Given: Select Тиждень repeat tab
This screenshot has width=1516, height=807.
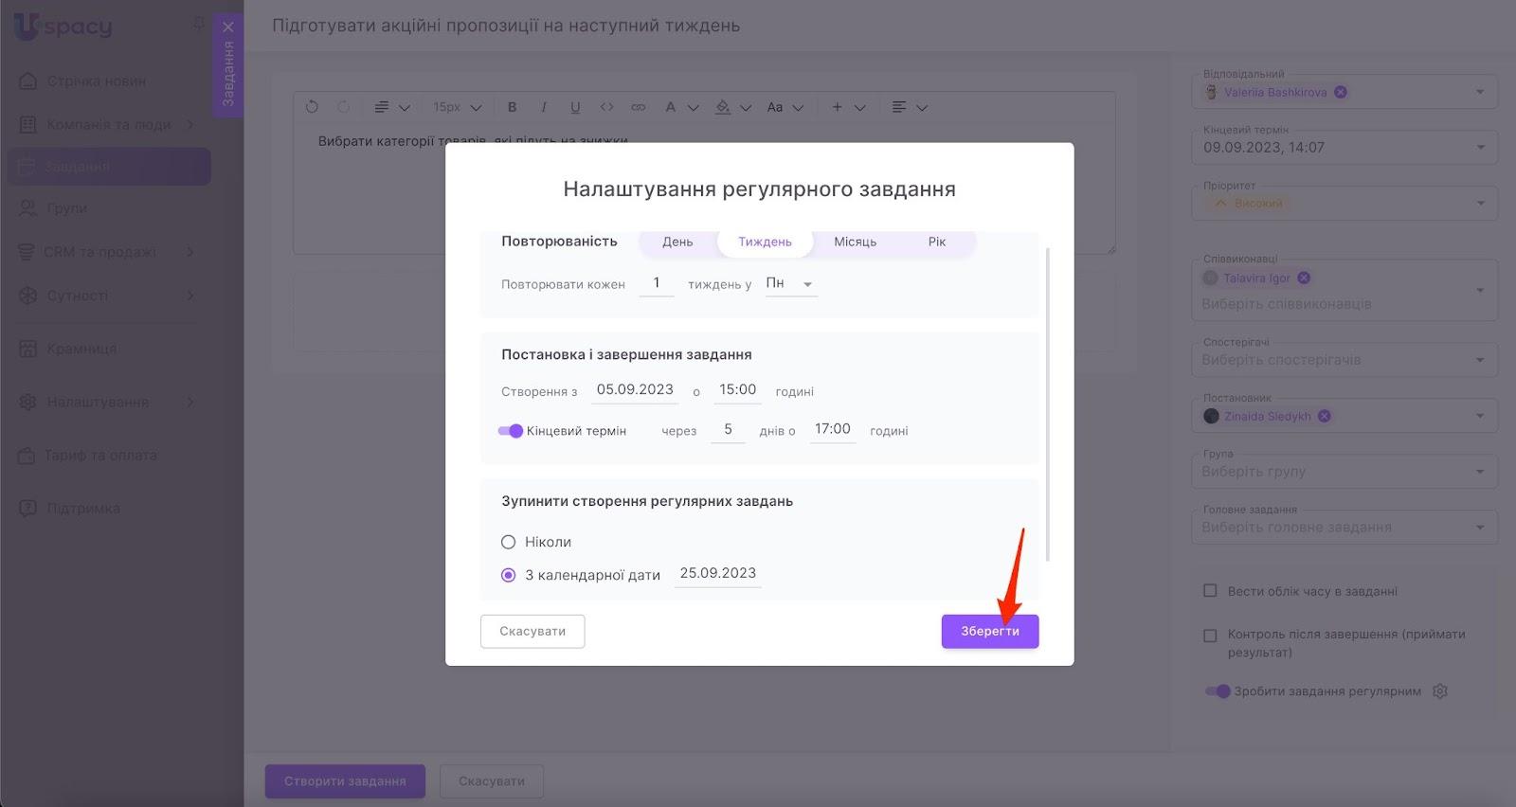Looking at the screenshot, I should tap(765, 242).
